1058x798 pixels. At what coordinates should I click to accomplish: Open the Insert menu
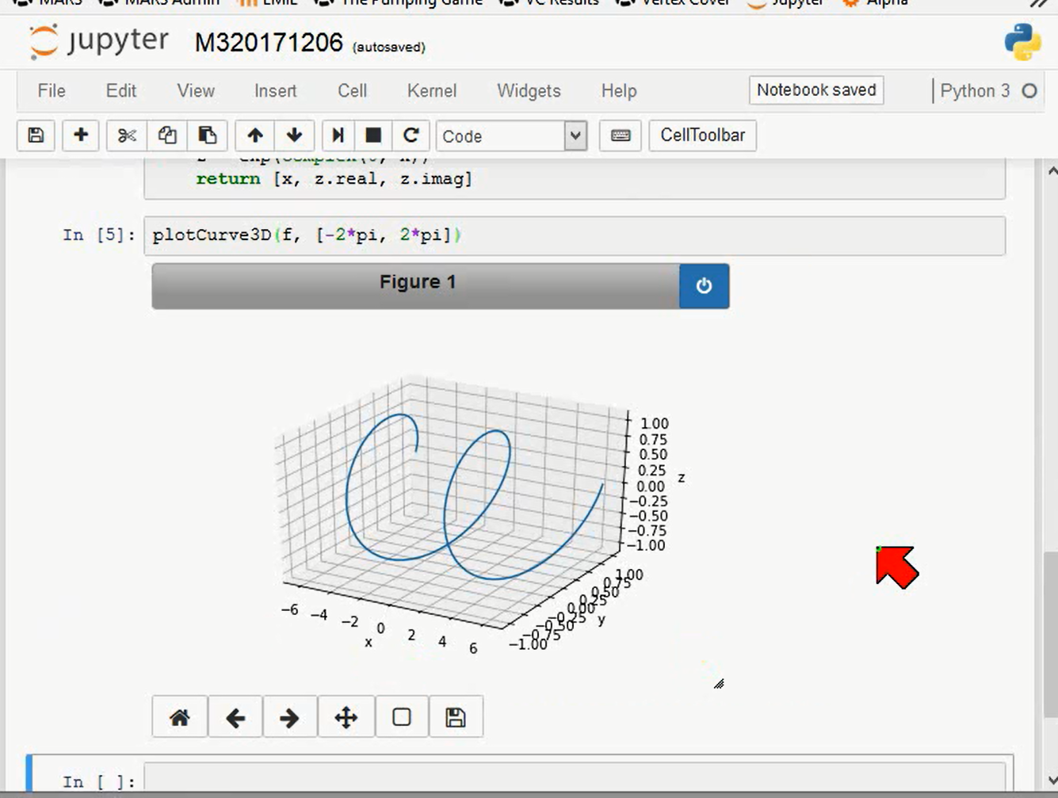point(275,91)
